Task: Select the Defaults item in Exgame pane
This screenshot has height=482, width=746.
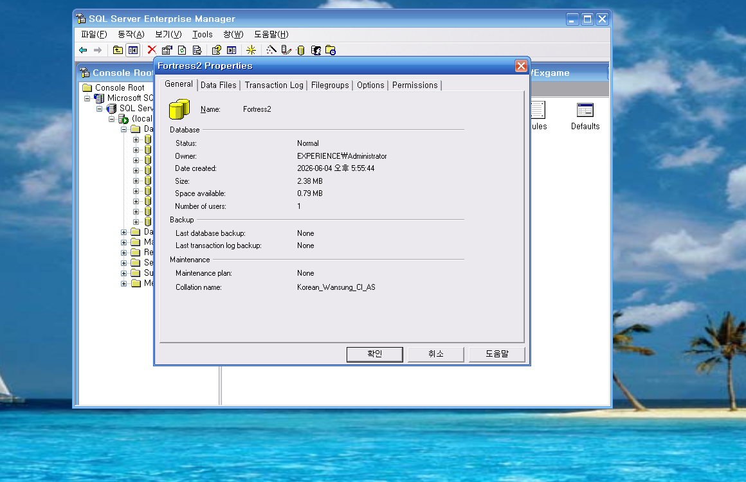Action: pos(585,116)
